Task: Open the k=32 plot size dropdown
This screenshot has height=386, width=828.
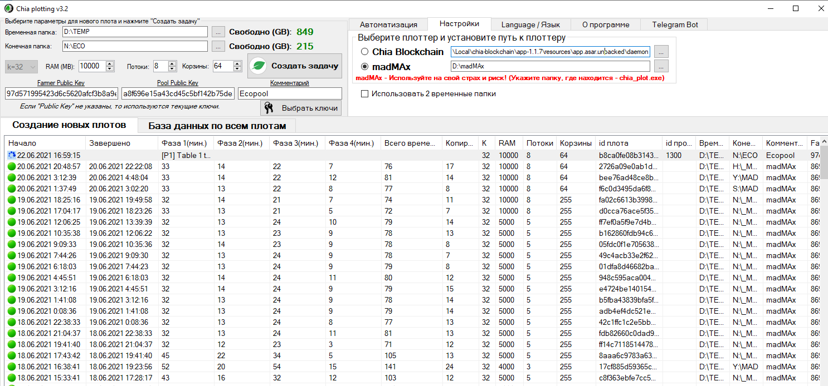Action: 22,66
